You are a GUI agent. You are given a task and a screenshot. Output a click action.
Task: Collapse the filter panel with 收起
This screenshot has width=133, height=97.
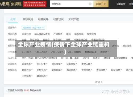99,82
